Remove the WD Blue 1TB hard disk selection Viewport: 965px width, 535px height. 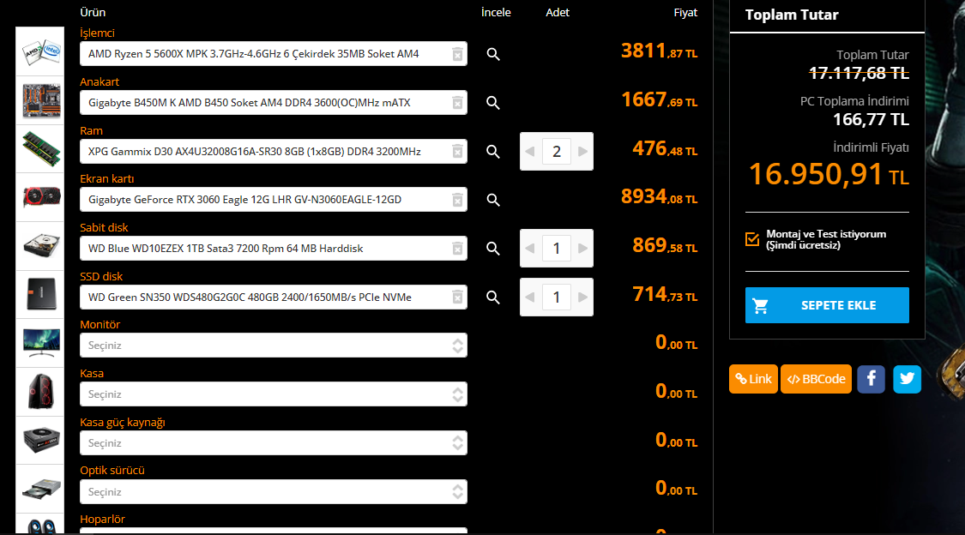tap(457, 249)
